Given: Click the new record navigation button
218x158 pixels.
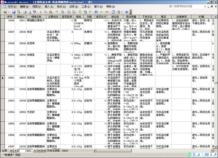Looking at the screenshot, I should (x=44, y=150).
